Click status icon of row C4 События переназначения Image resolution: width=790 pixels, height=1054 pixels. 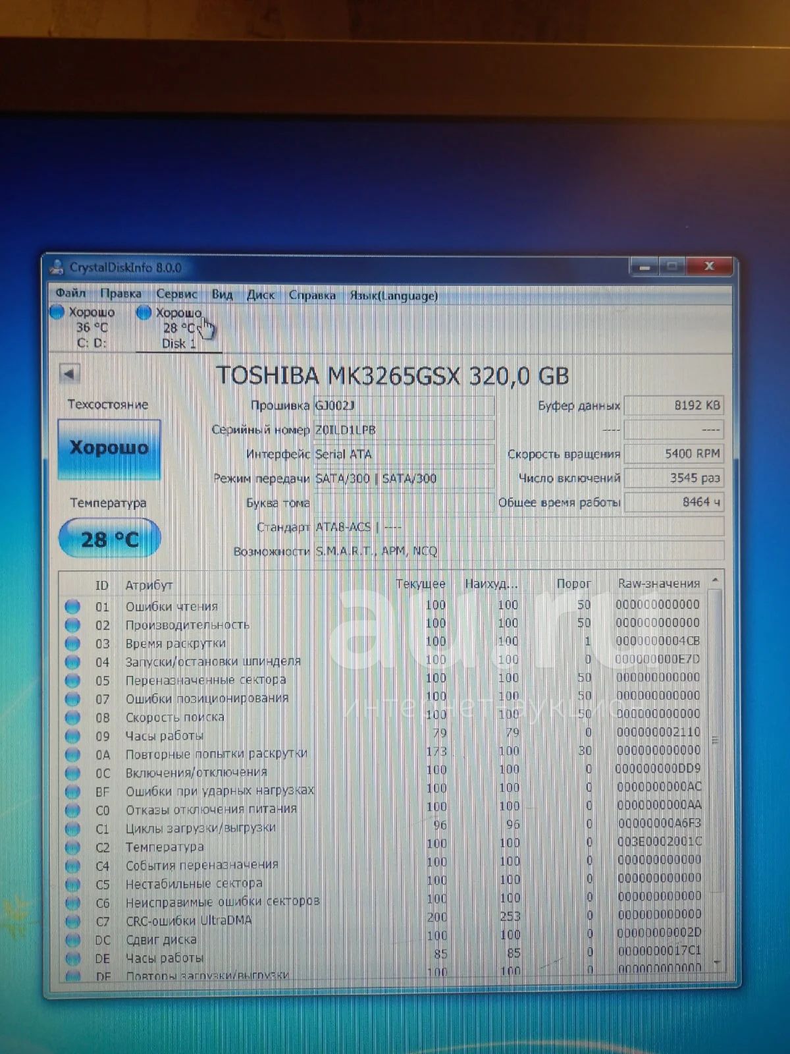click(x=72, y=866)
